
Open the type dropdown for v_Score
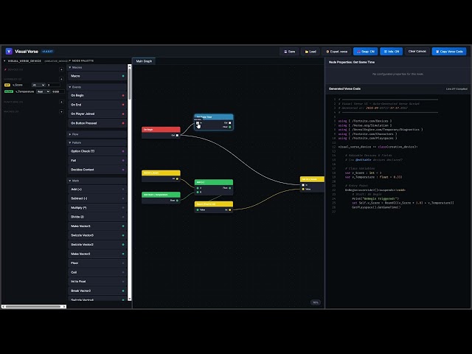(38, 86)
